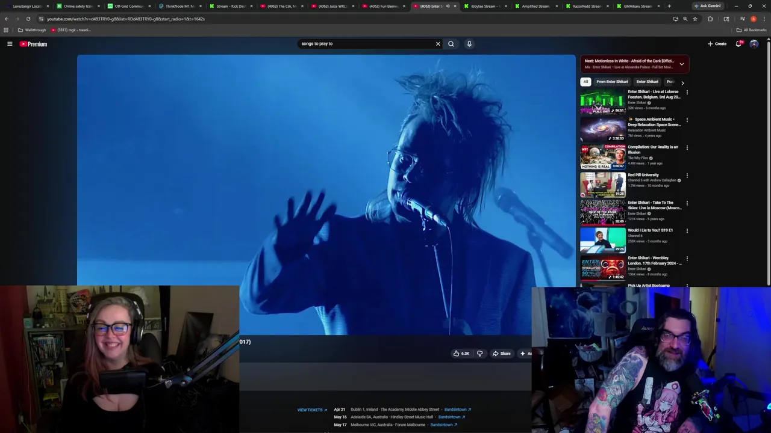Open Ask Gemini in the title bar
Image resolution: width=771 pixels, height=433 pixels.
(707, 6)
